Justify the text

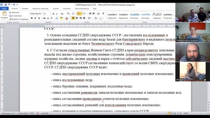coord(84,18)
